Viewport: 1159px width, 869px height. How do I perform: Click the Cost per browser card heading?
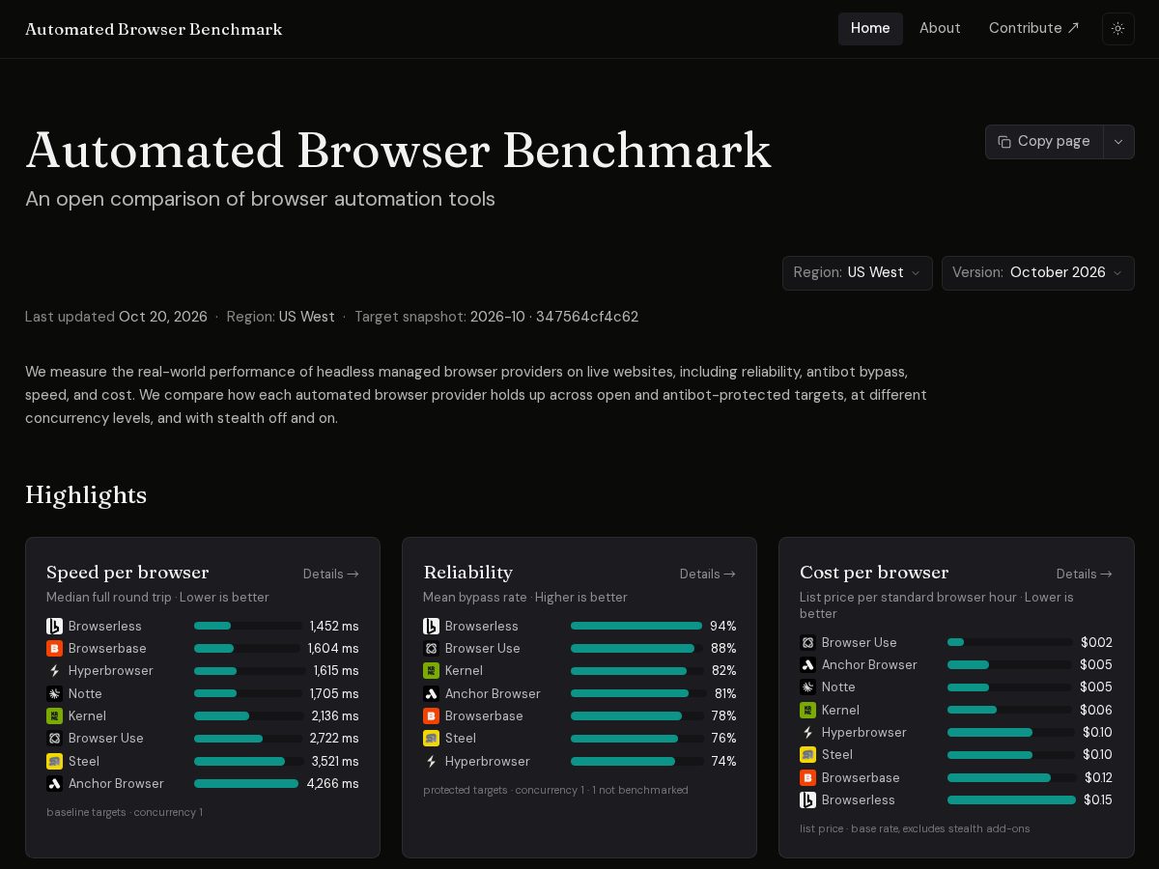click(874, 573)
